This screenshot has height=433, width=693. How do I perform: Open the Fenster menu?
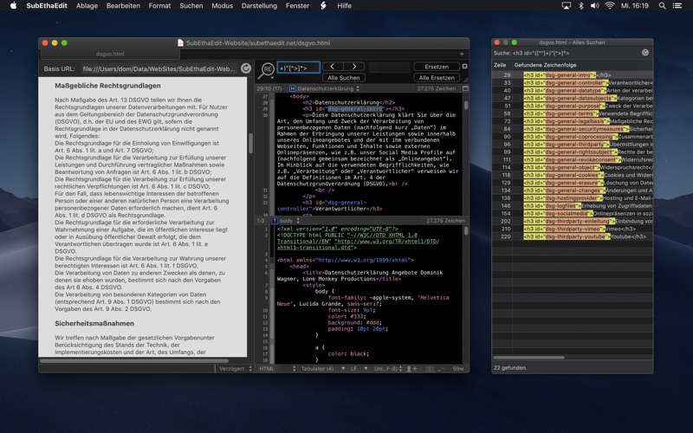[x=297, y=6]
